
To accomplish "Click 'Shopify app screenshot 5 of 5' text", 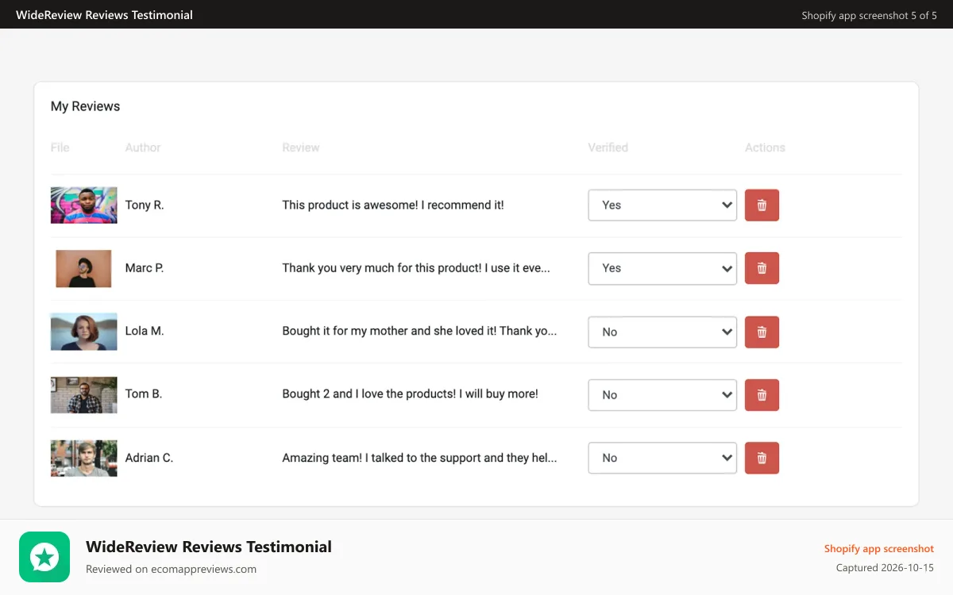I will [x=870, y=15].
